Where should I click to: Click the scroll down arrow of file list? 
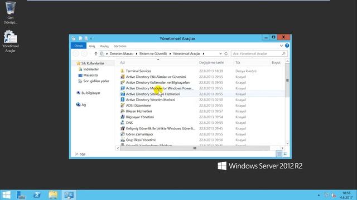287,143
